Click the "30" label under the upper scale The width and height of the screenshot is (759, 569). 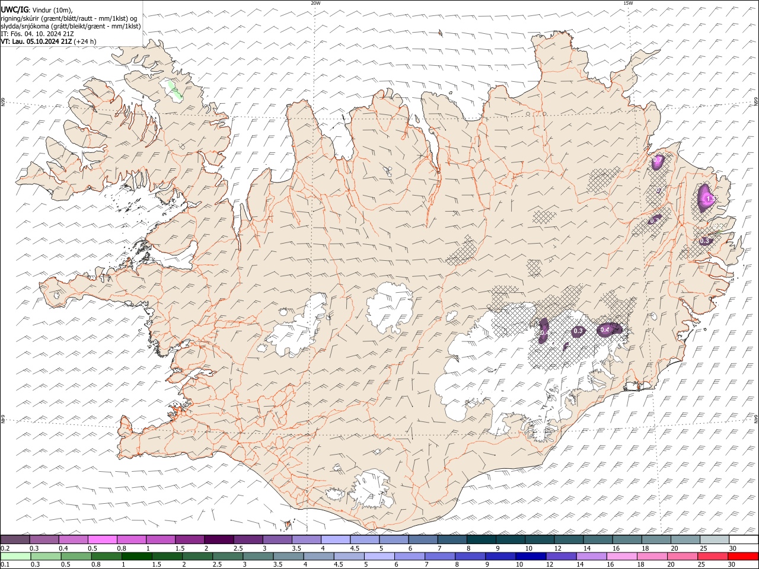click(x=733, y=548)
